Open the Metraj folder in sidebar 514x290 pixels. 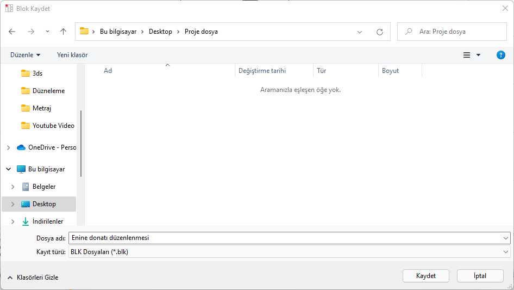(x=36, y=108)
